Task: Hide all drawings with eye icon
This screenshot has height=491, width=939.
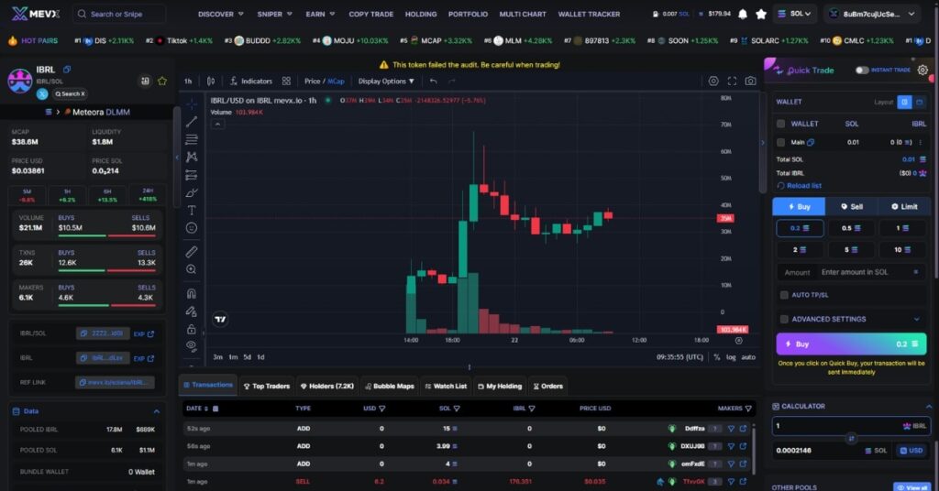Action: pyautogui.click(x=191, y=345)
